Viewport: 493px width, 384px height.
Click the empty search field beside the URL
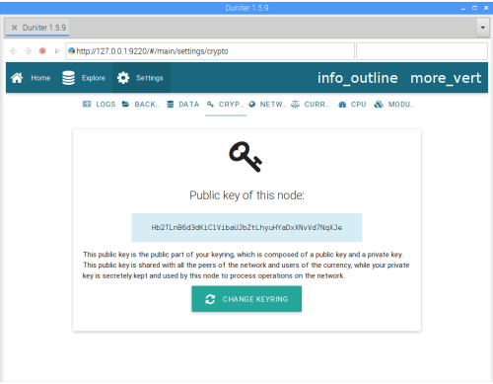tap(422, 51)
